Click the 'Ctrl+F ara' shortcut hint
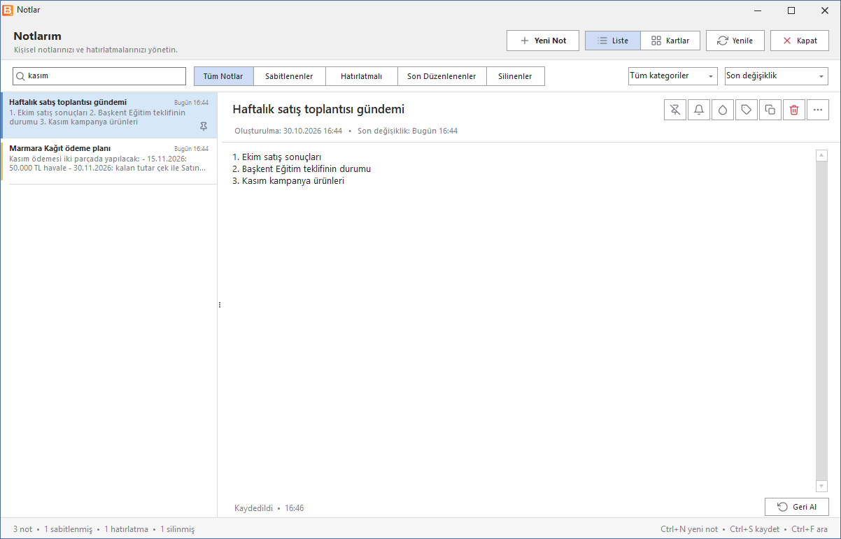 click(810, 529)
